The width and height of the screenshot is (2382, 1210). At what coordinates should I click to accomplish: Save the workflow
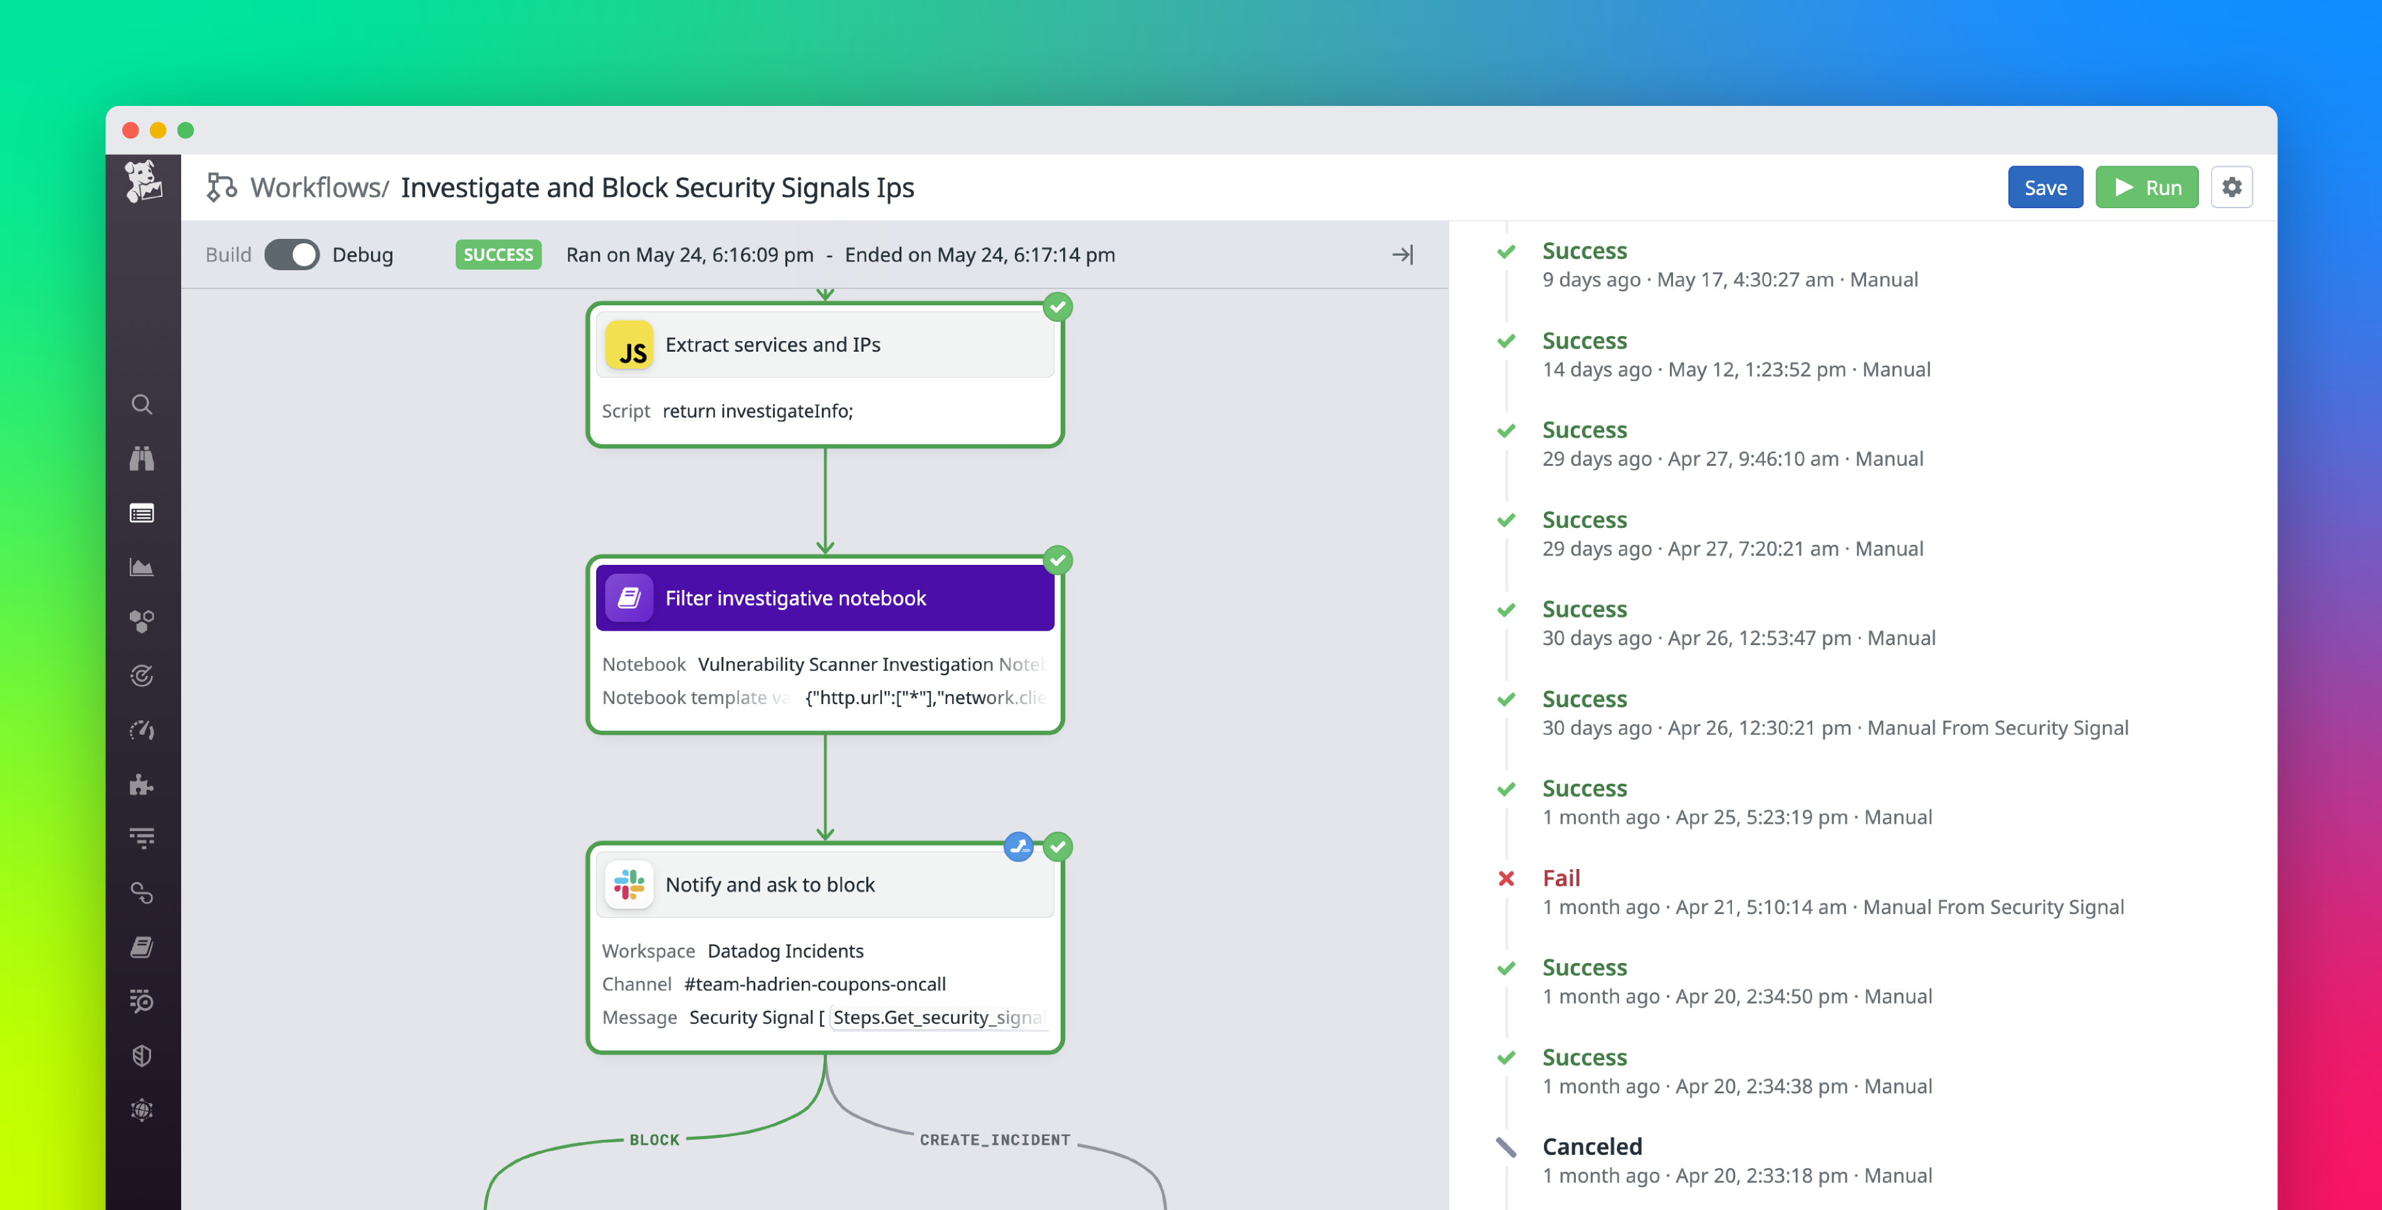pyautogui.click(x=2045, y=186)
